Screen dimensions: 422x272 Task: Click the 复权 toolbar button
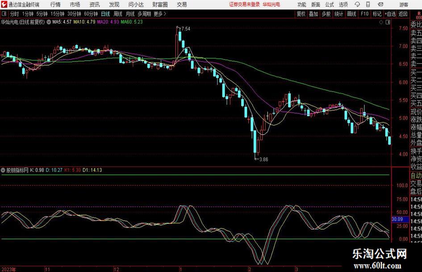pyautogui.click(x=301, y=14)
